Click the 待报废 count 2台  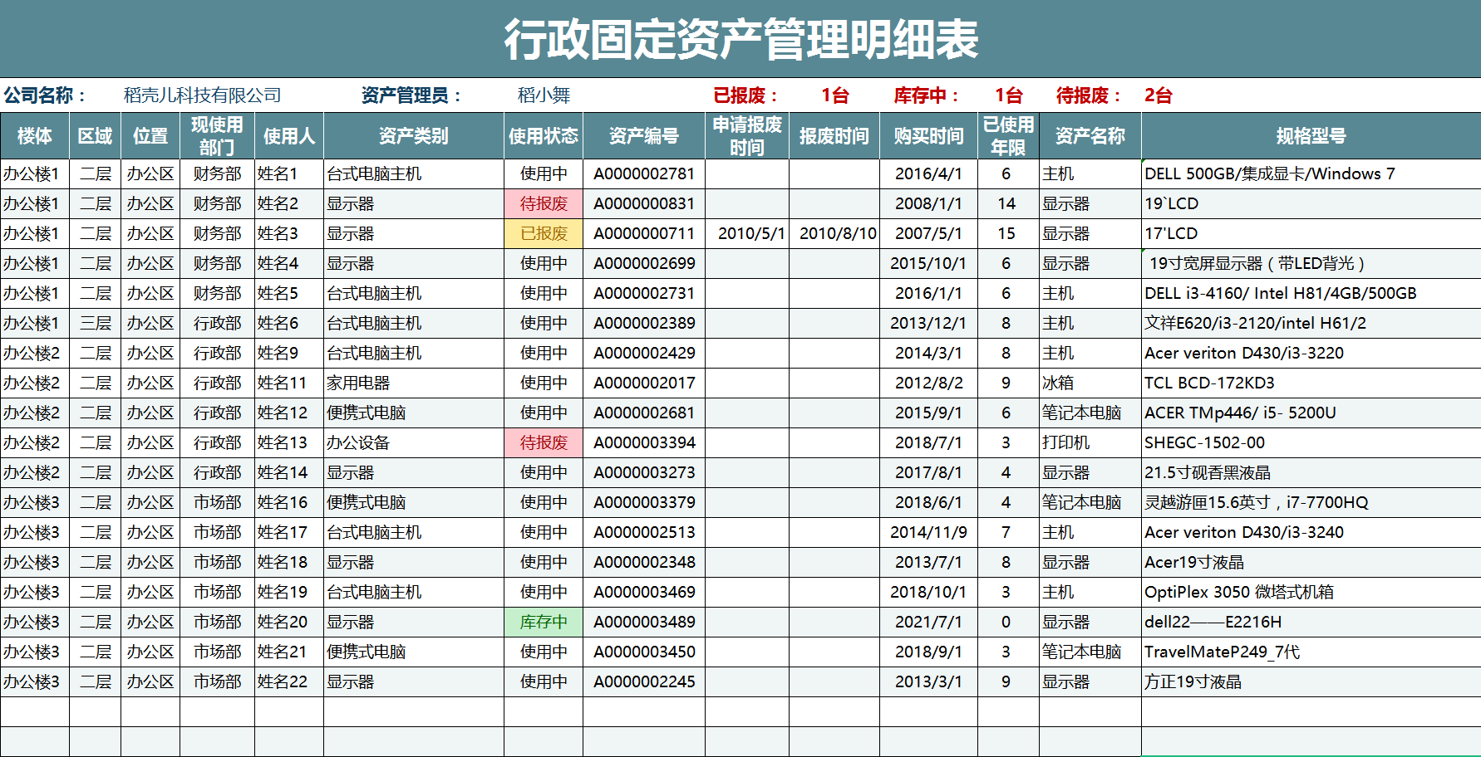[1158, 95]
